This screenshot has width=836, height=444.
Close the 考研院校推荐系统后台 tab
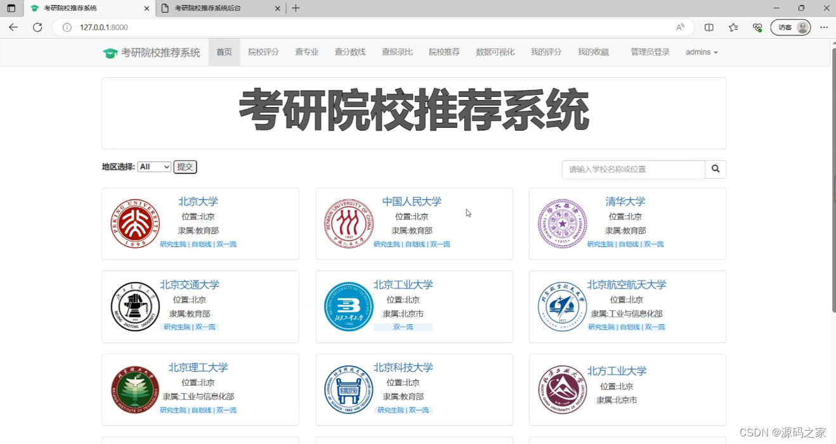277,8
